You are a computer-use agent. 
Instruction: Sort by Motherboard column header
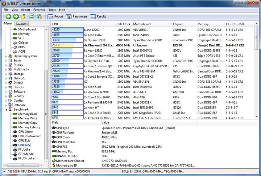[x=152, y=24]
